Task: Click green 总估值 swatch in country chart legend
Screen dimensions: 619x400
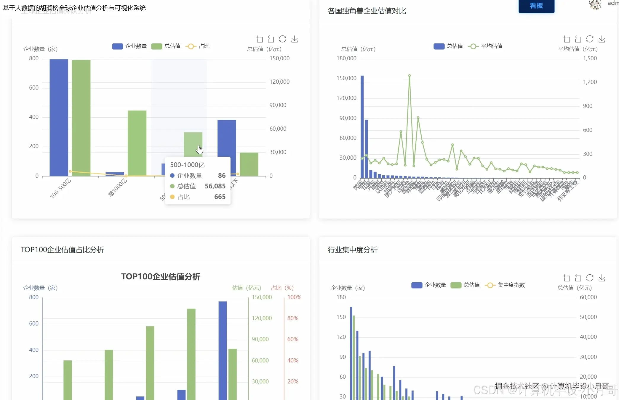Action: coord(439,46)
